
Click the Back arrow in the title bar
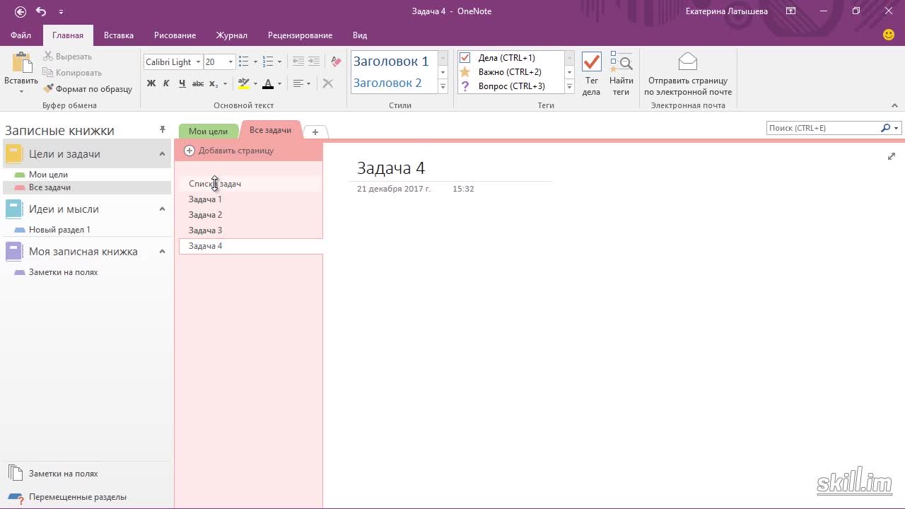click(21, 11)
